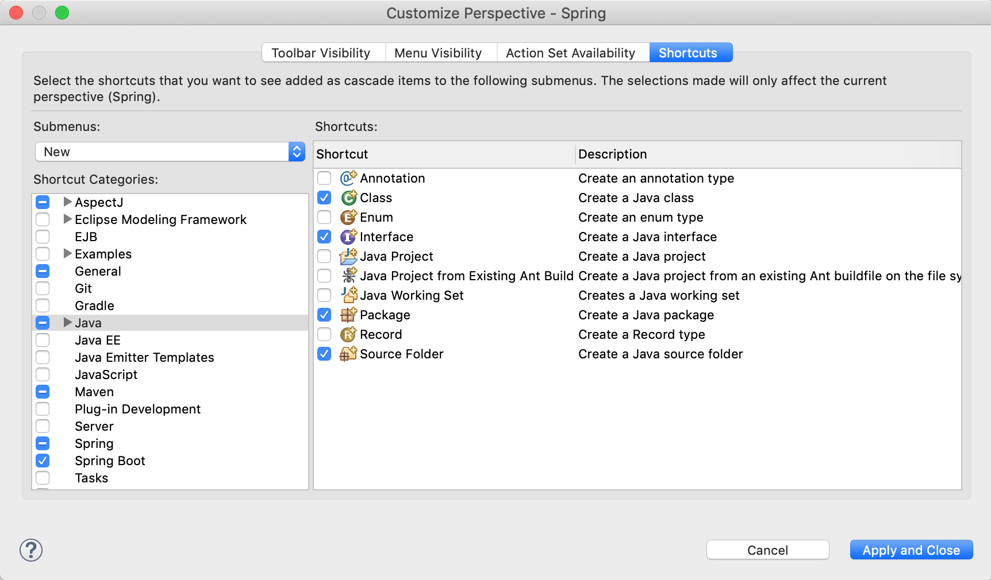Open the Action Set Availability tab

570,53
